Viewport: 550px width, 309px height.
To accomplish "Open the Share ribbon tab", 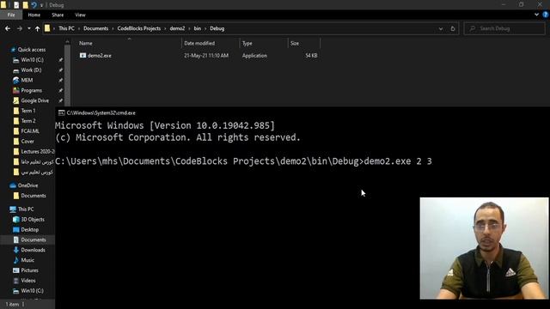I will (x=58, y=15).
